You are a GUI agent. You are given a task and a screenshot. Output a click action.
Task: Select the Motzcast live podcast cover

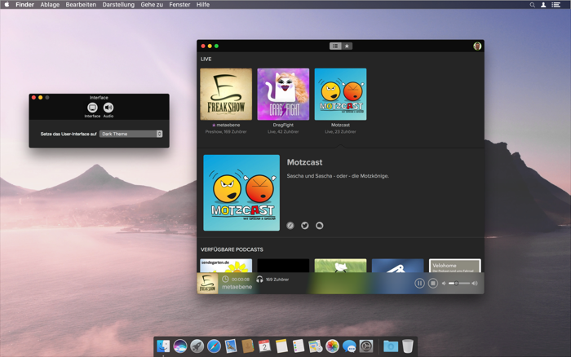[340, 95]
